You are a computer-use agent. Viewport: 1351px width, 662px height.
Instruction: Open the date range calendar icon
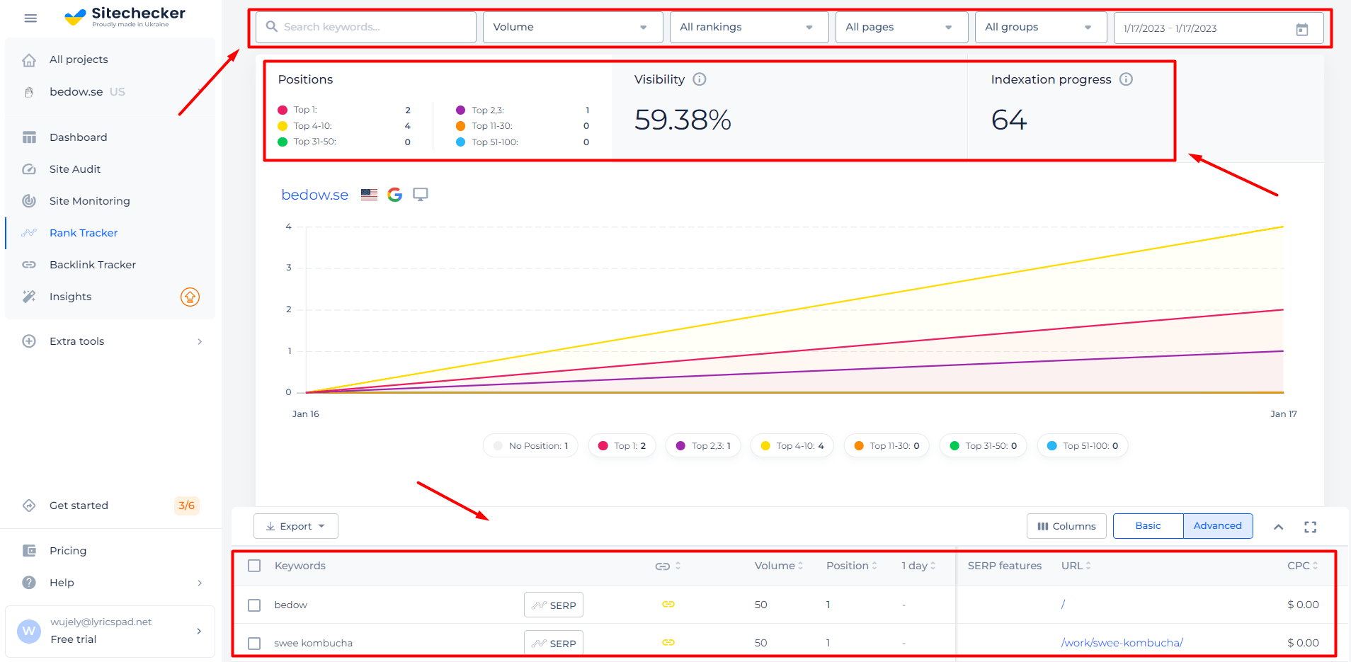tap(1302, 29)
